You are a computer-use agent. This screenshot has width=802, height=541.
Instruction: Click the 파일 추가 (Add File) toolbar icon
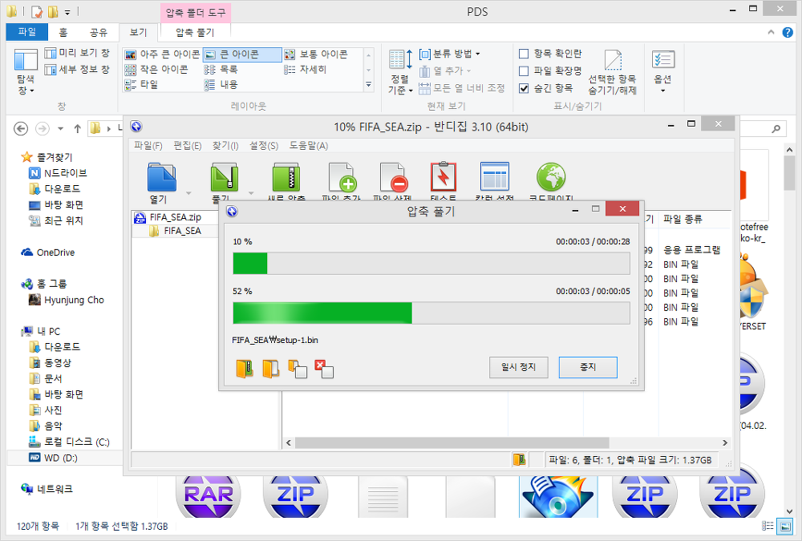[x=342, y=177]
